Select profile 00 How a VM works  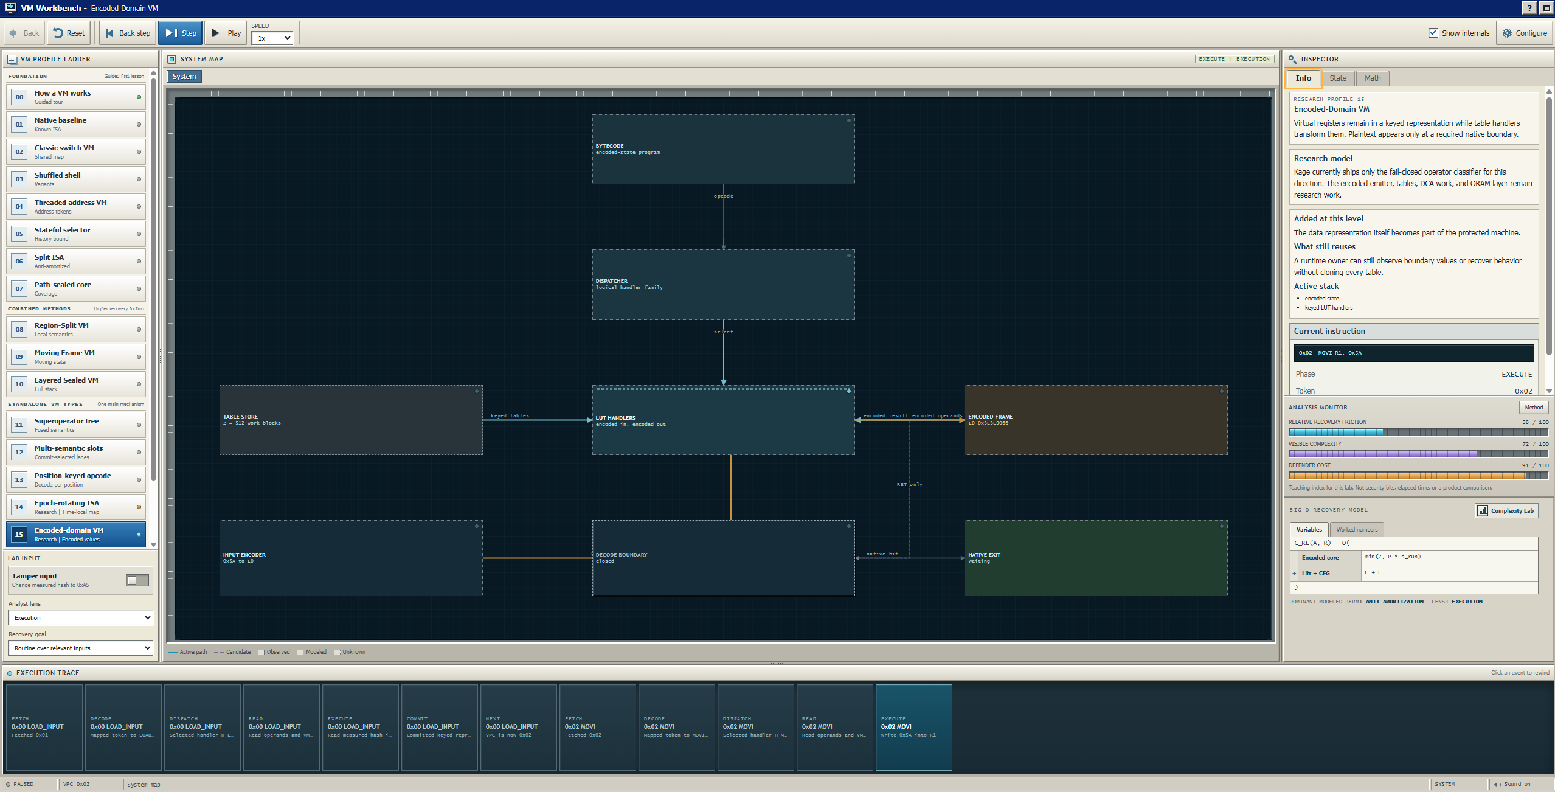click(x=76, y=97)
